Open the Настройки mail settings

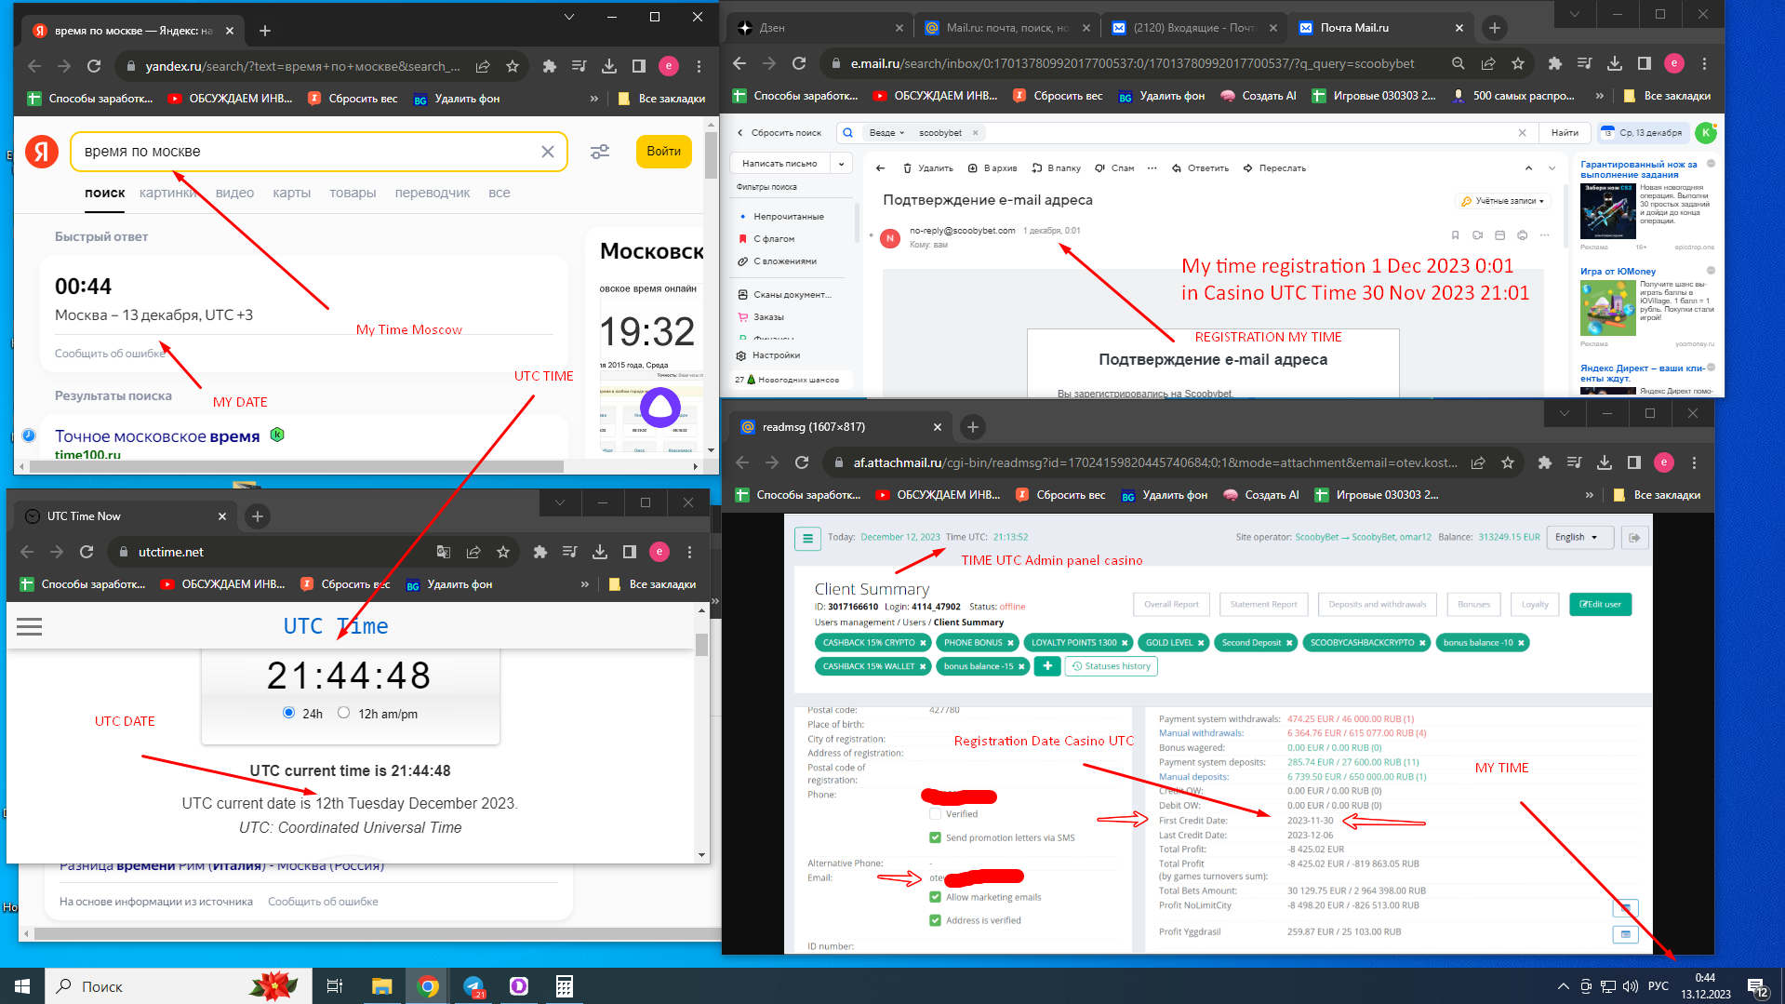point(768,355)
